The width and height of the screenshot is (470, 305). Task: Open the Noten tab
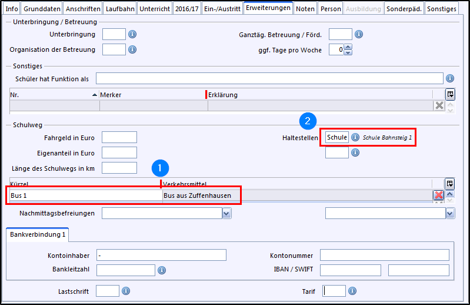click(x=305, y=9)
